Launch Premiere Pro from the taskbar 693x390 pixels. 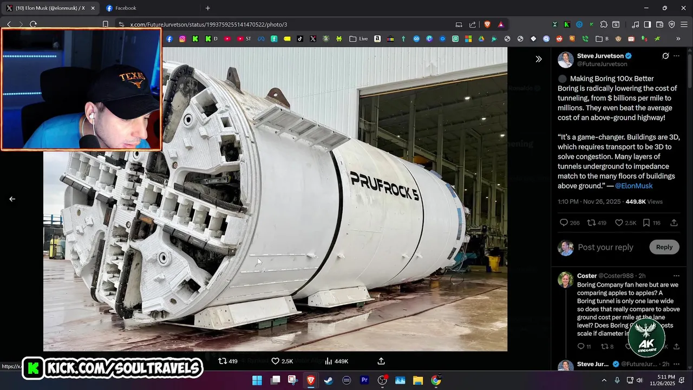[x=365, y=380]
